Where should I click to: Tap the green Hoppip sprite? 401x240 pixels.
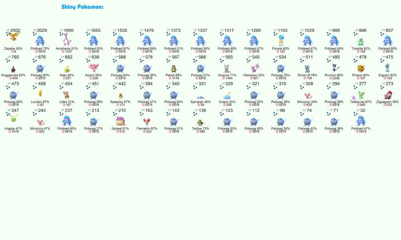click(x=13, y=118)
